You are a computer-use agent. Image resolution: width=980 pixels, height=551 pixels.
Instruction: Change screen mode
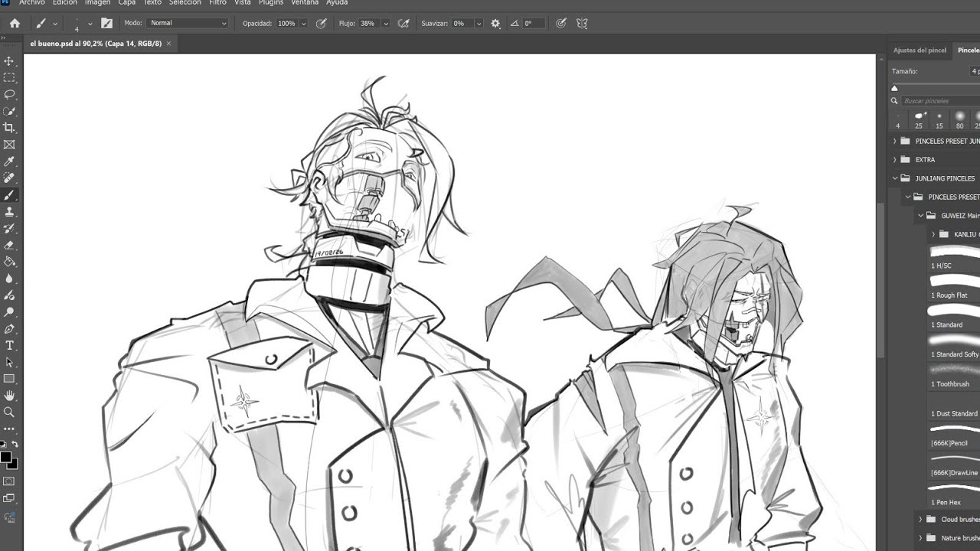9,498
